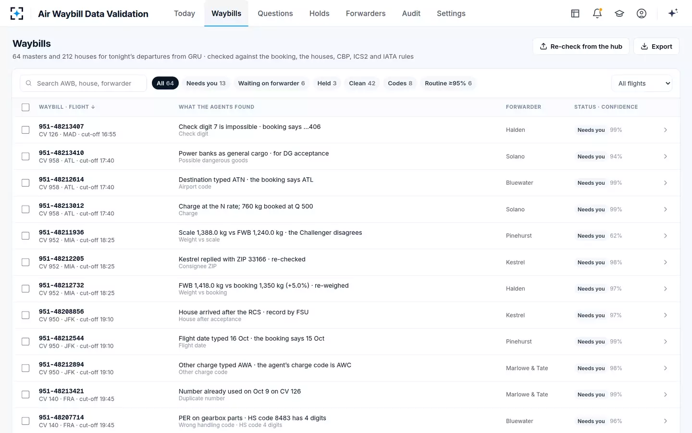The height and width of the screenshot is (433, 692).
Task: Click the Air Waybill app logo icon
Action: (x=17, y=13)
